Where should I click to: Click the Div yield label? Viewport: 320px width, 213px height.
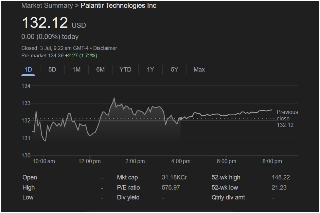(128, 197)
